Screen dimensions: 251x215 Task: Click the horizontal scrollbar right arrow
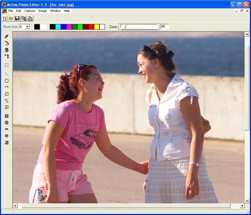pyautogui.click(x=242, y=205)
